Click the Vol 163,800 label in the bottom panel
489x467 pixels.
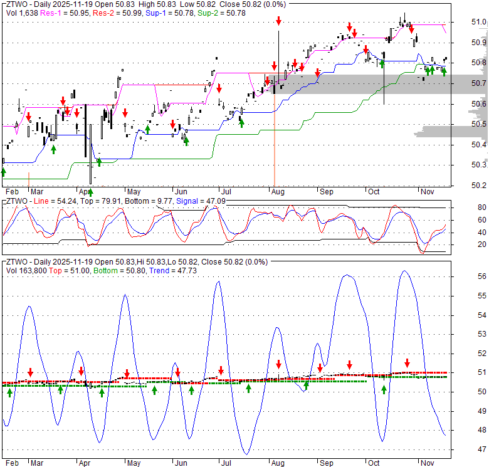point(25,270)
